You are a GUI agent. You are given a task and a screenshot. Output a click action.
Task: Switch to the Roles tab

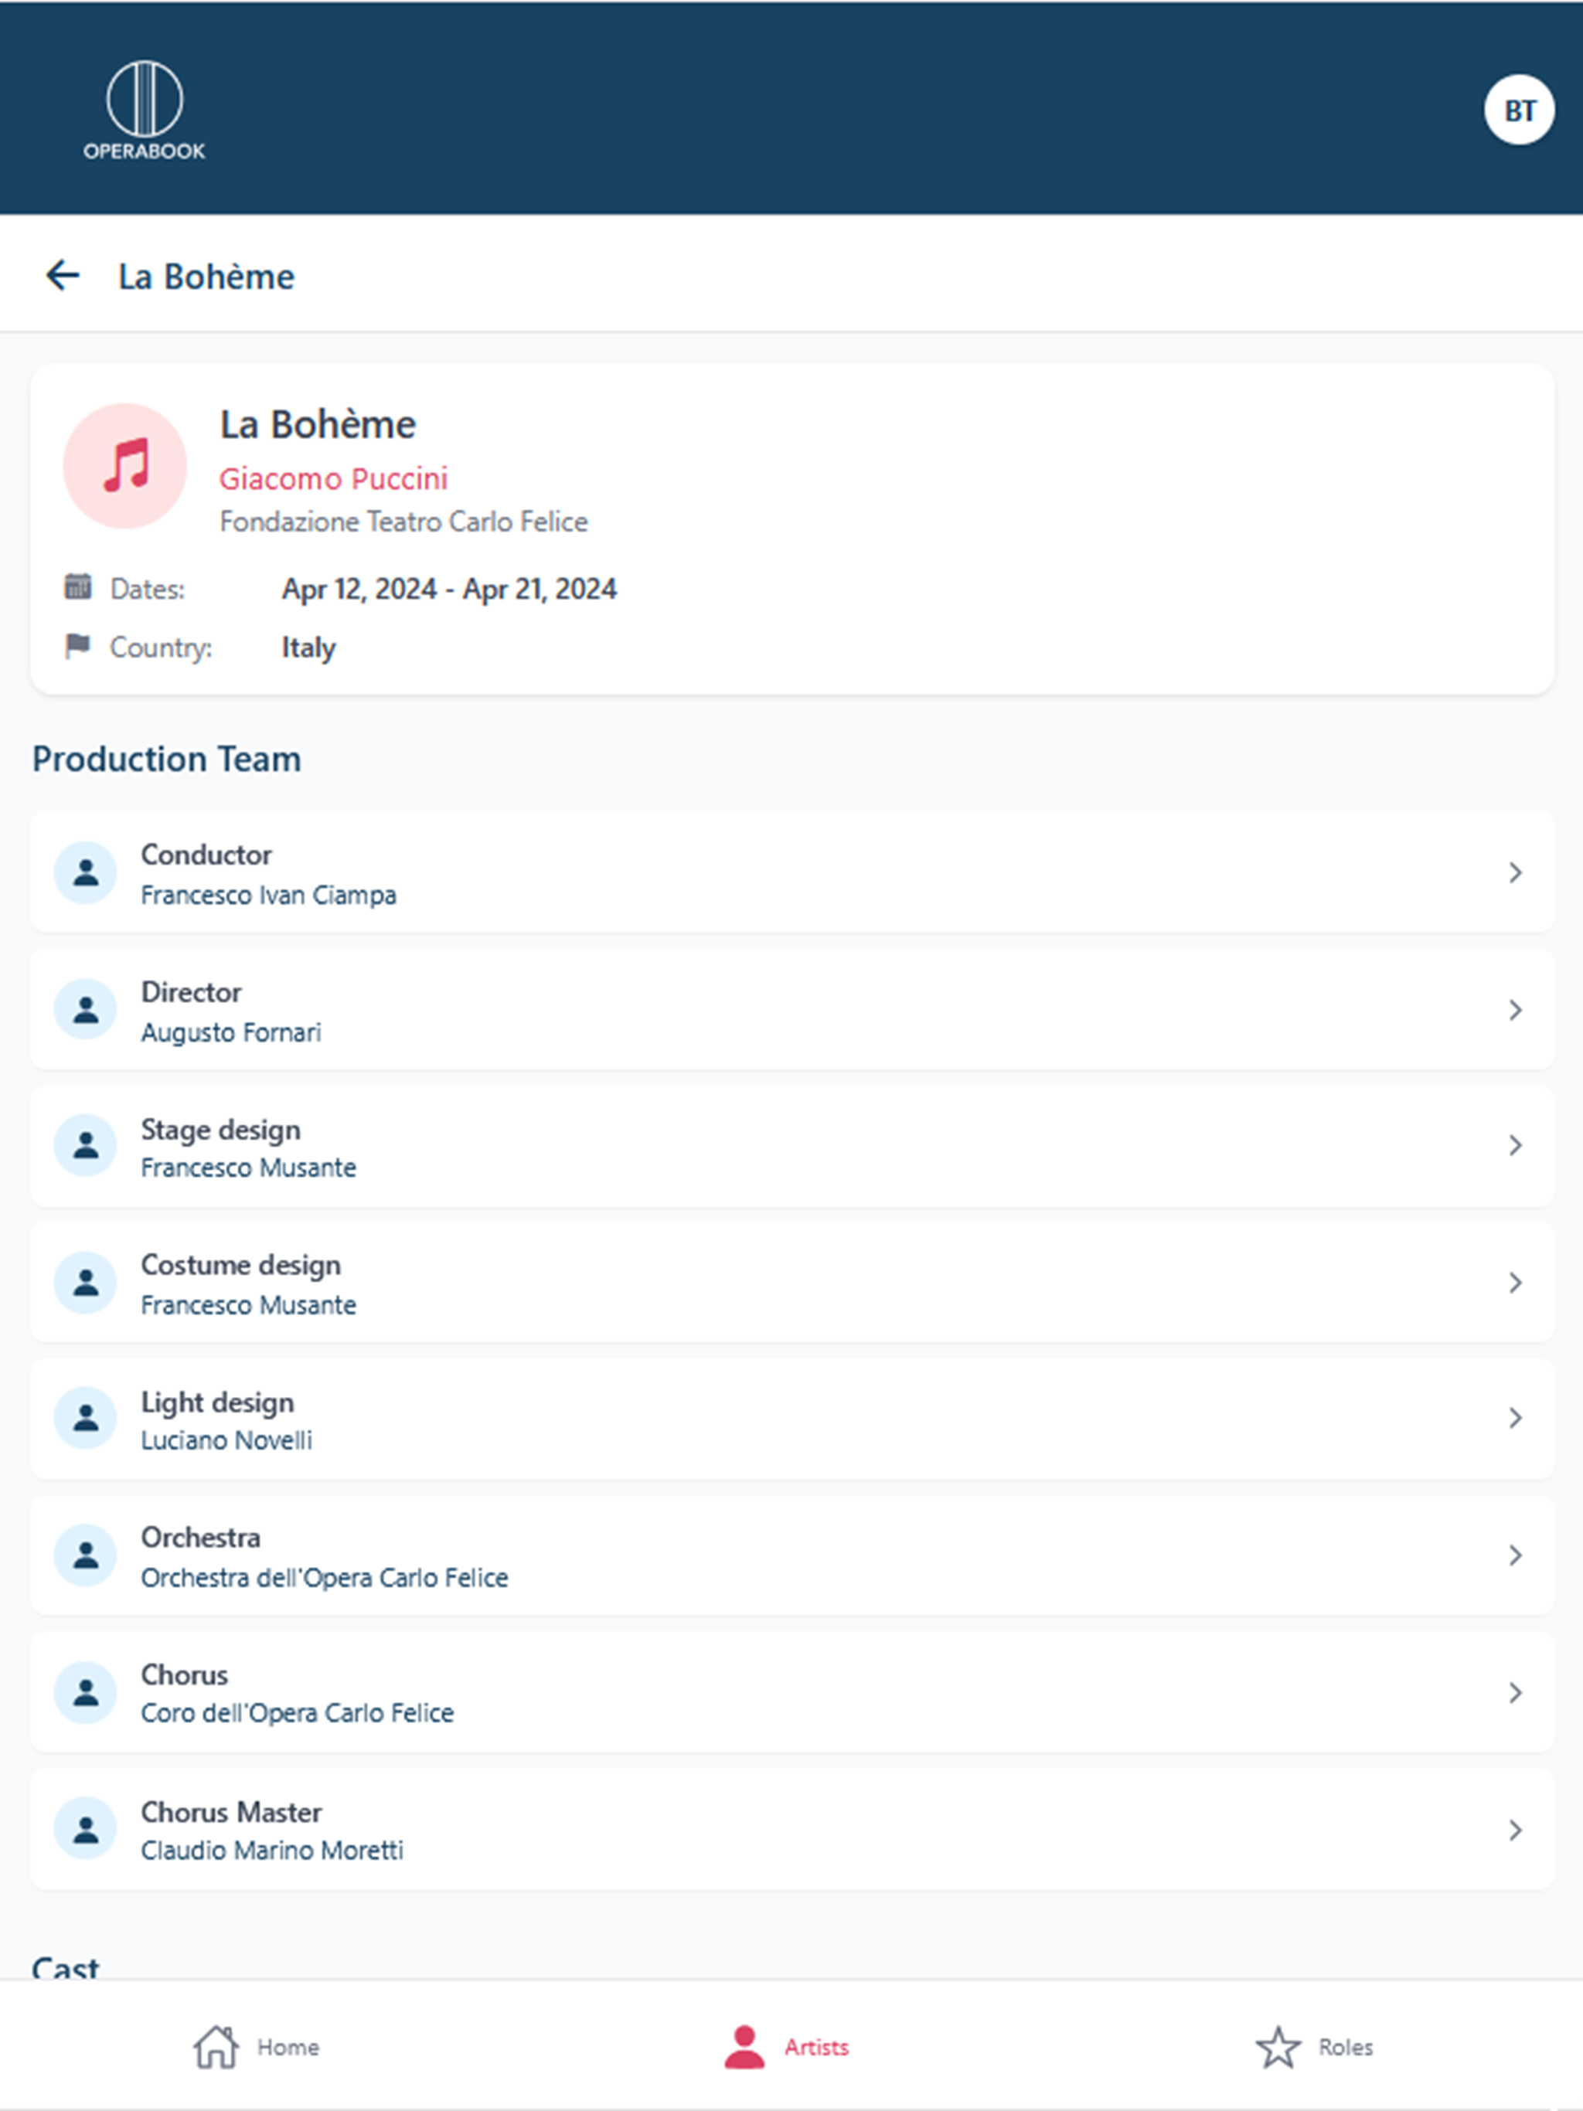pos(1314,2047)
